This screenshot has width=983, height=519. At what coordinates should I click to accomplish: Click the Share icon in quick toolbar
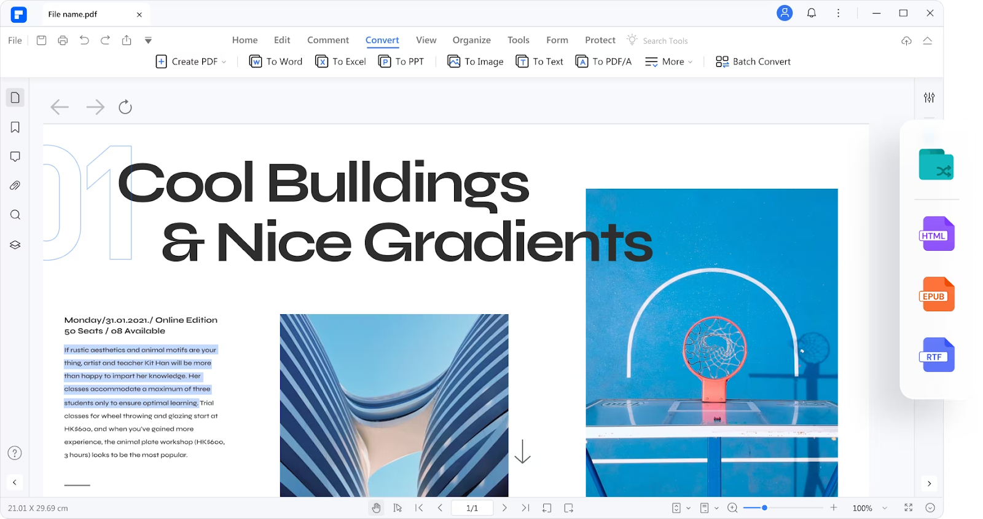[x=127, y=41]
